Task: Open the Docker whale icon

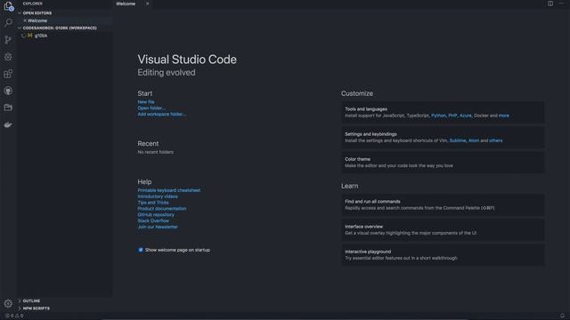Action: click(8, 124)
